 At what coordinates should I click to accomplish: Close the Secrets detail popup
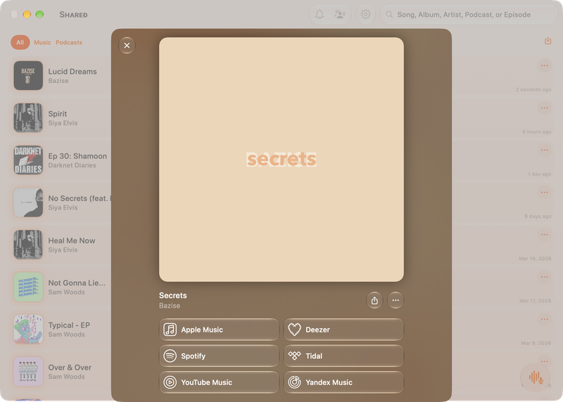[127, 46]
